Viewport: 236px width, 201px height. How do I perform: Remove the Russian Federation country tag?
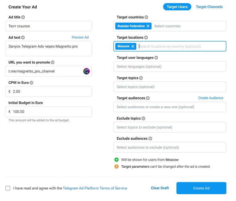pyautogui.click(x=148, y=26)
